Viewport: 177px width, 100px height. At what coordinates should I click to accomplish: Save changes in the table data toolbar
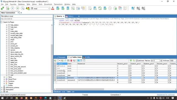68,61
